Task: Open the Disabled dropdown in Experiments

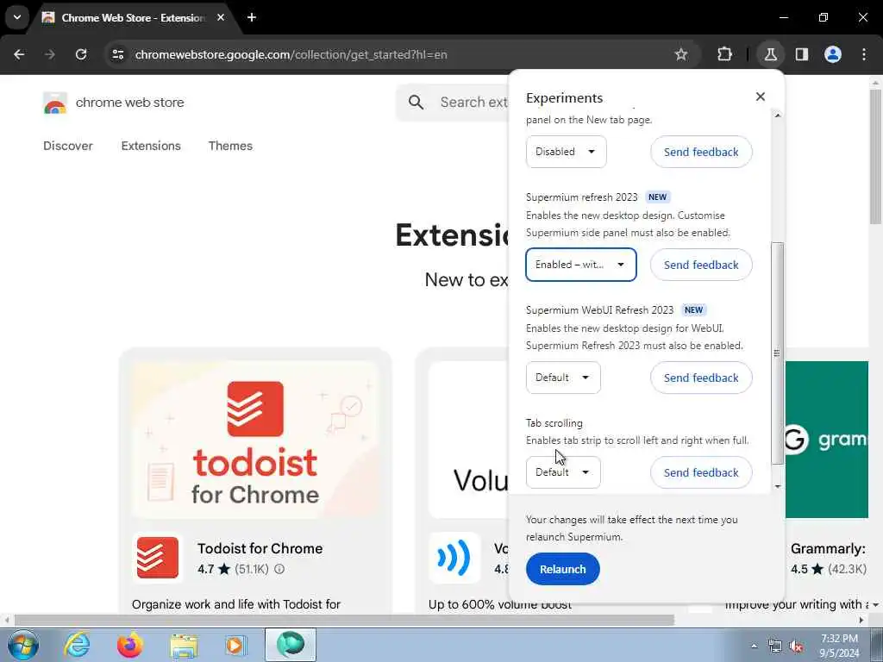Action: pos(566,152)
